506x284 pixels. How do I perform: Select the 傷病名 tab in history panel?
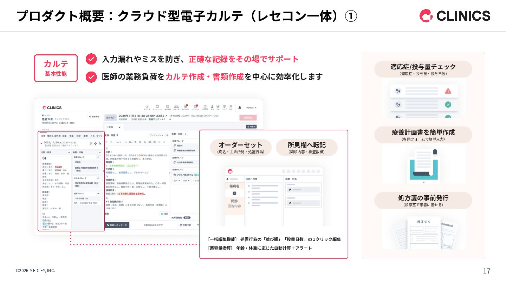tap(50, 136)
